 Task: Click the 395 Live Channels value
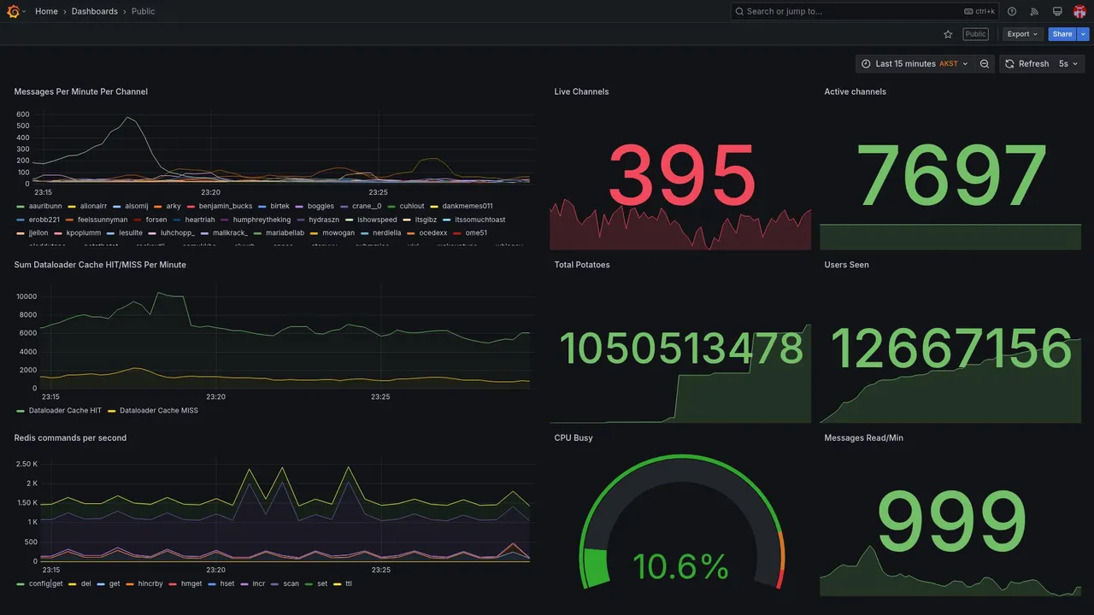point(682,175)
